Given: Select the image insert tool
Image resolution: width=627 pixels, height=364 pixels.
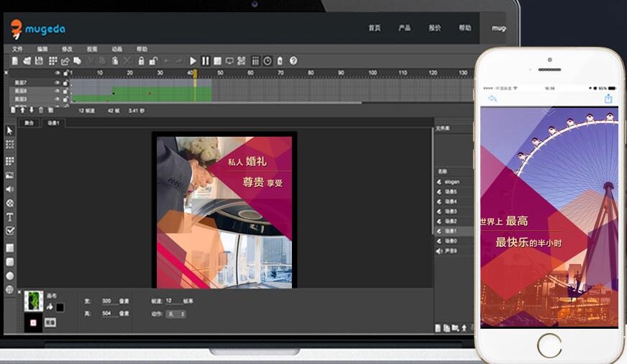Looking at the screenshot, I should [x=9, y=176].
